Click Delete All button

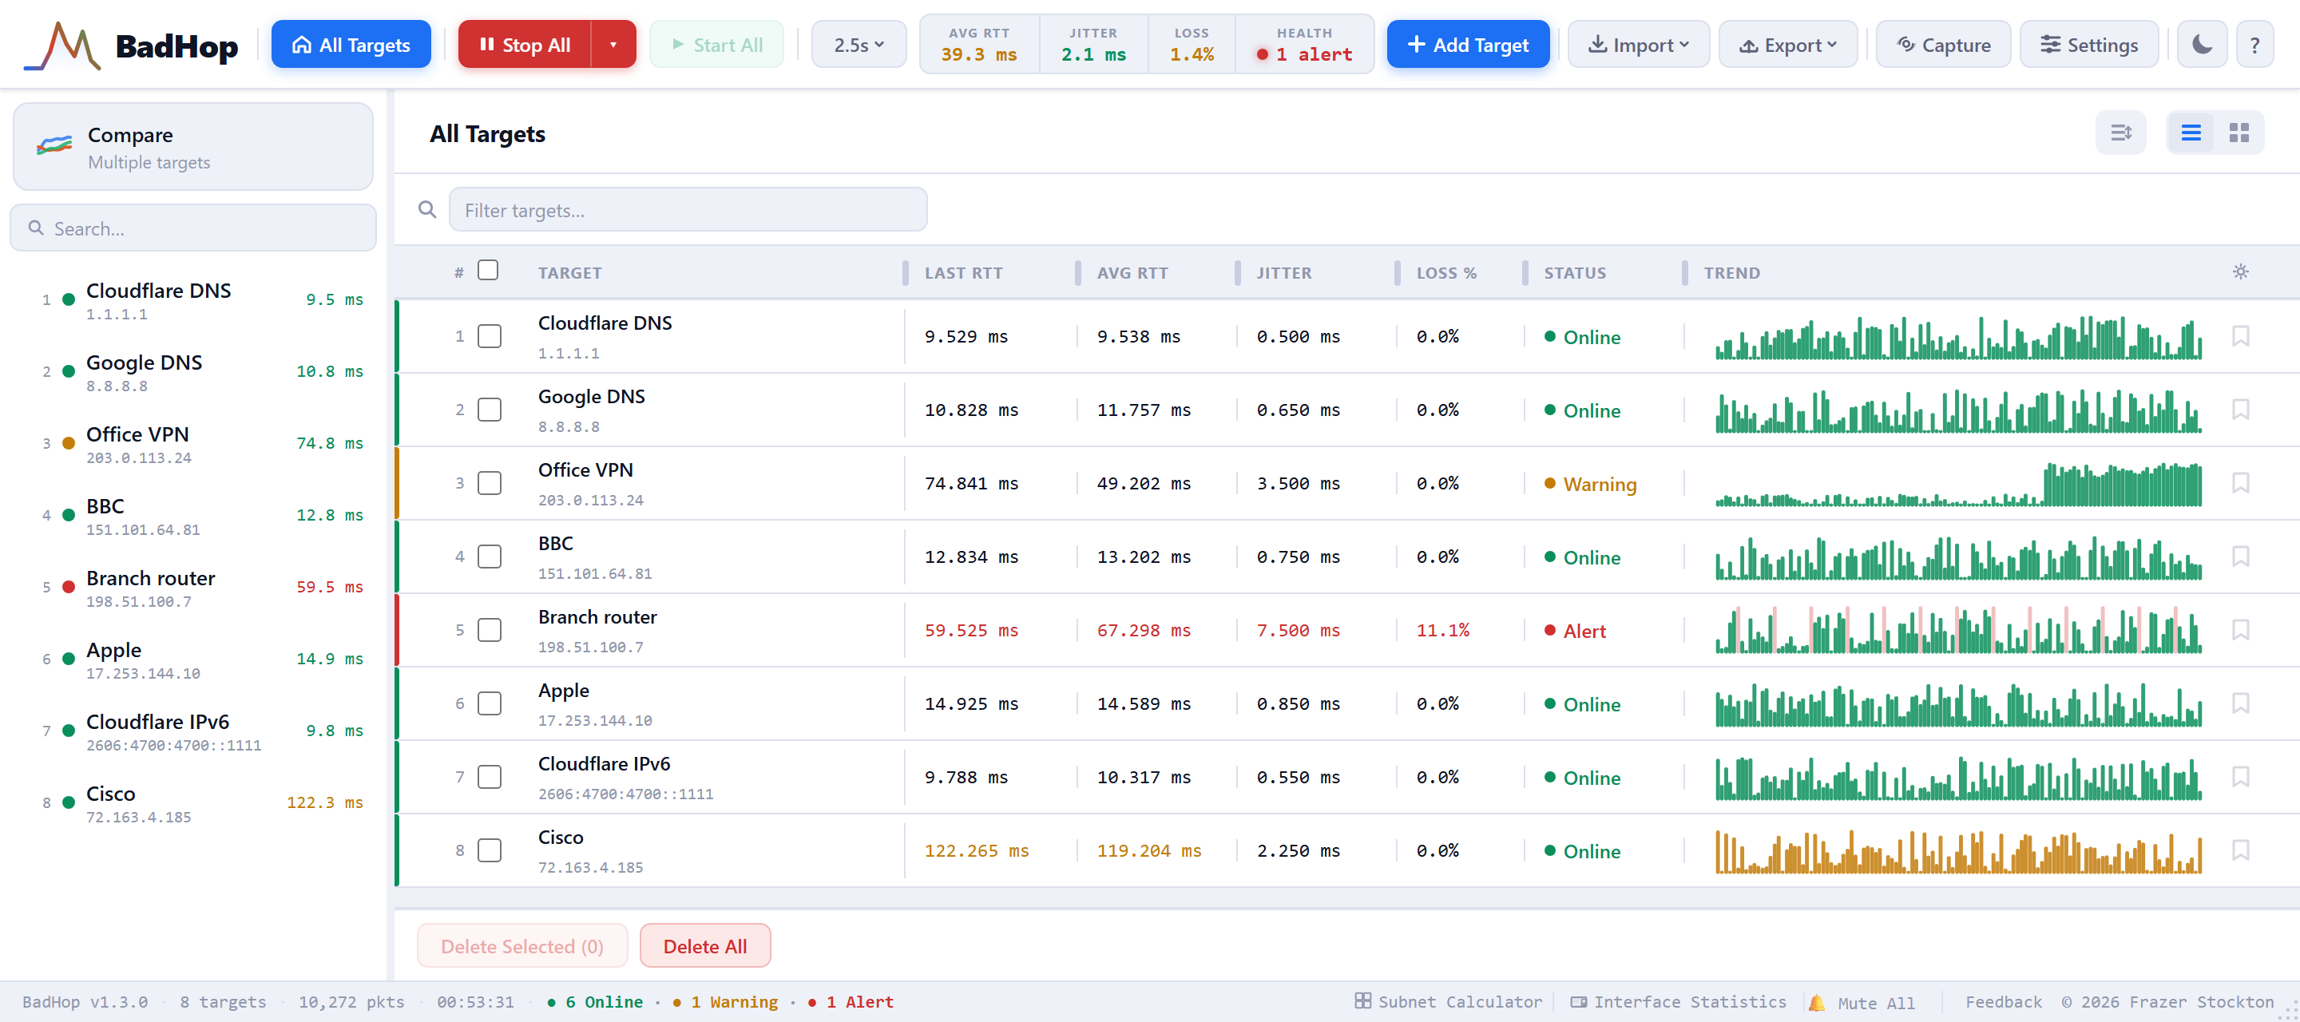tap(704, 945)
